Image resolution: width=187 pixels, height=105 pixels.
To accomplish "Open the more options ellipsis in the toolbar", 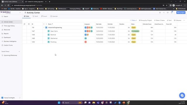I will point(184,20).
